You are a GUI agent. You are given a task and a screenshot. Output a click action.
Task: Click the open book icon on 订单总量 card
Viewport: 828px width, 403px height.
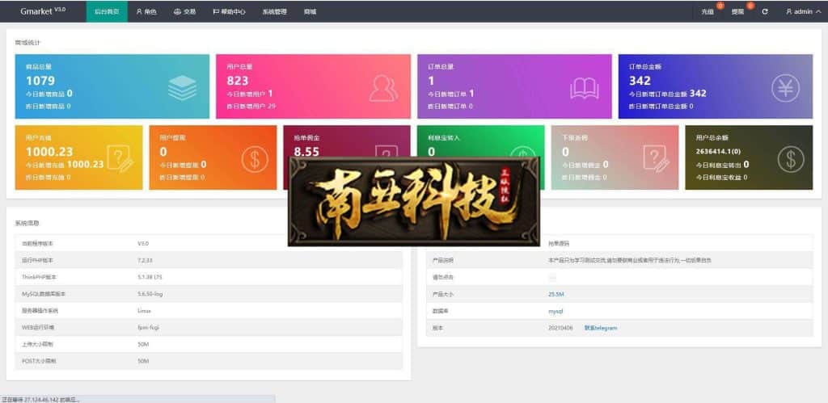pyautogui.click(x=585, y=88)
